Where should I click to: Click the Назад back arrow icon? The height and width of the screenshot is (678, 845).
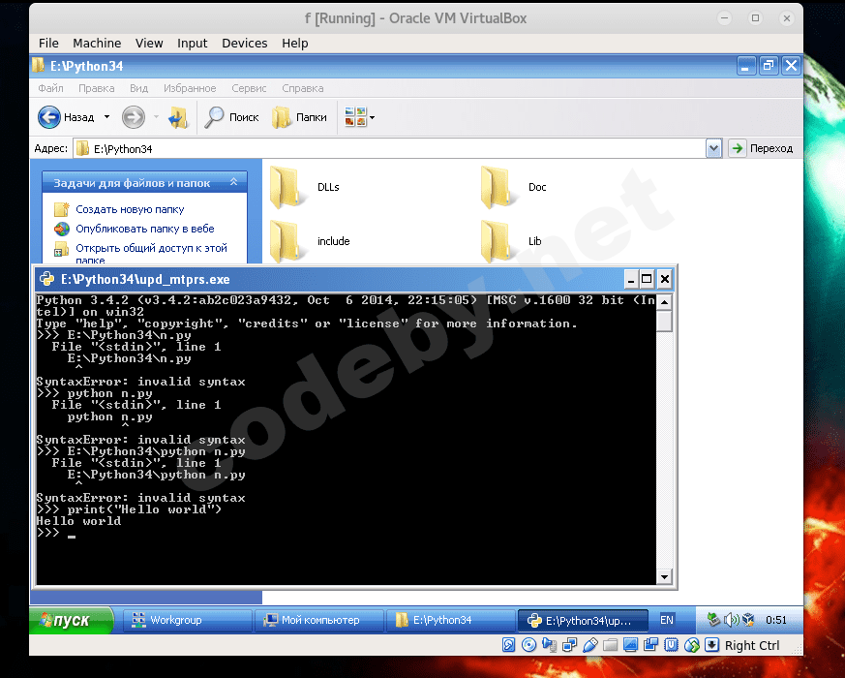49,117
